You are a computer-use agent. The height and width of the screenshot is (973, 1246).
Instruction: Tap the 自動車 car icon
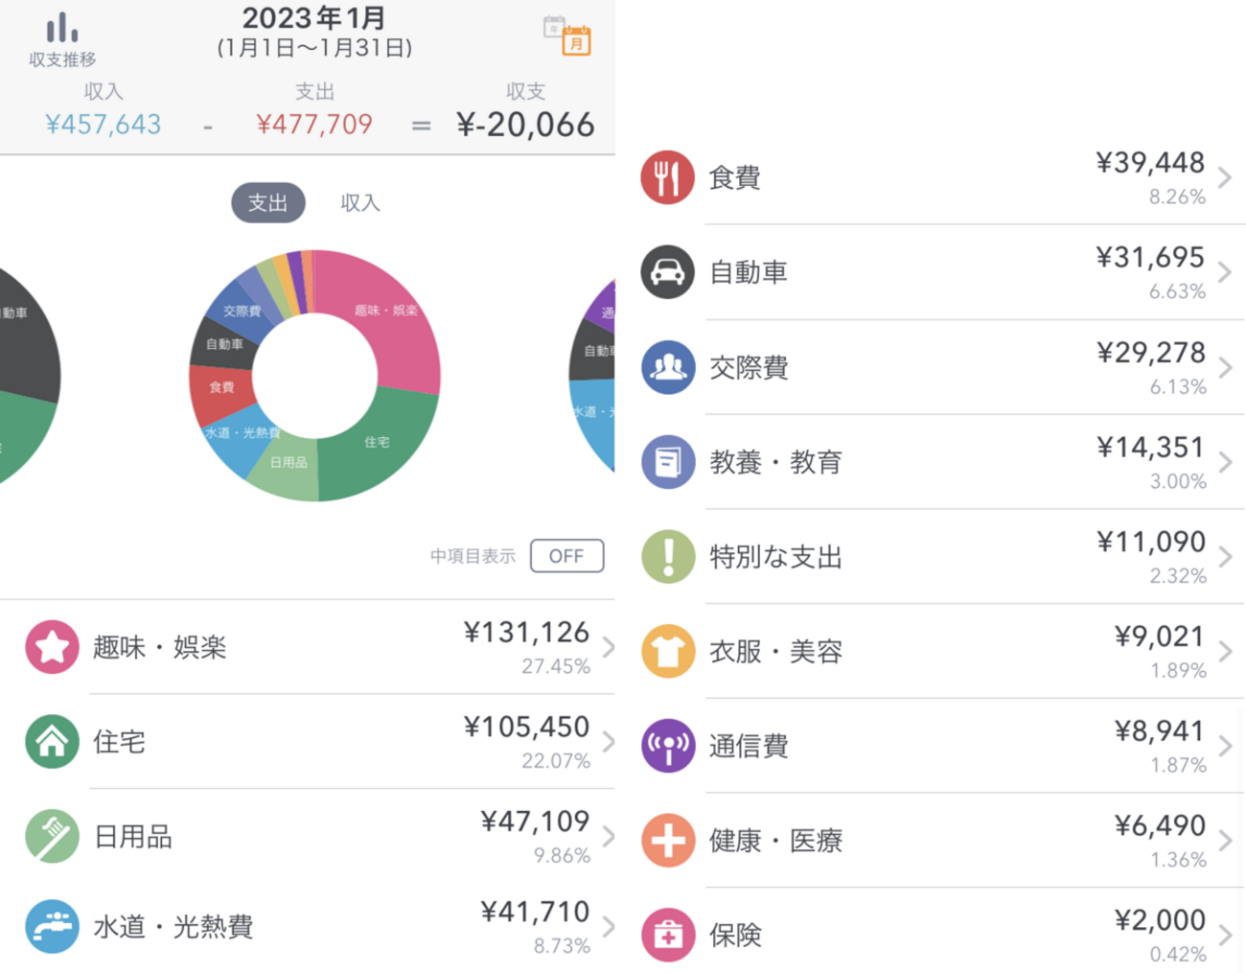[x=668, y=272]
